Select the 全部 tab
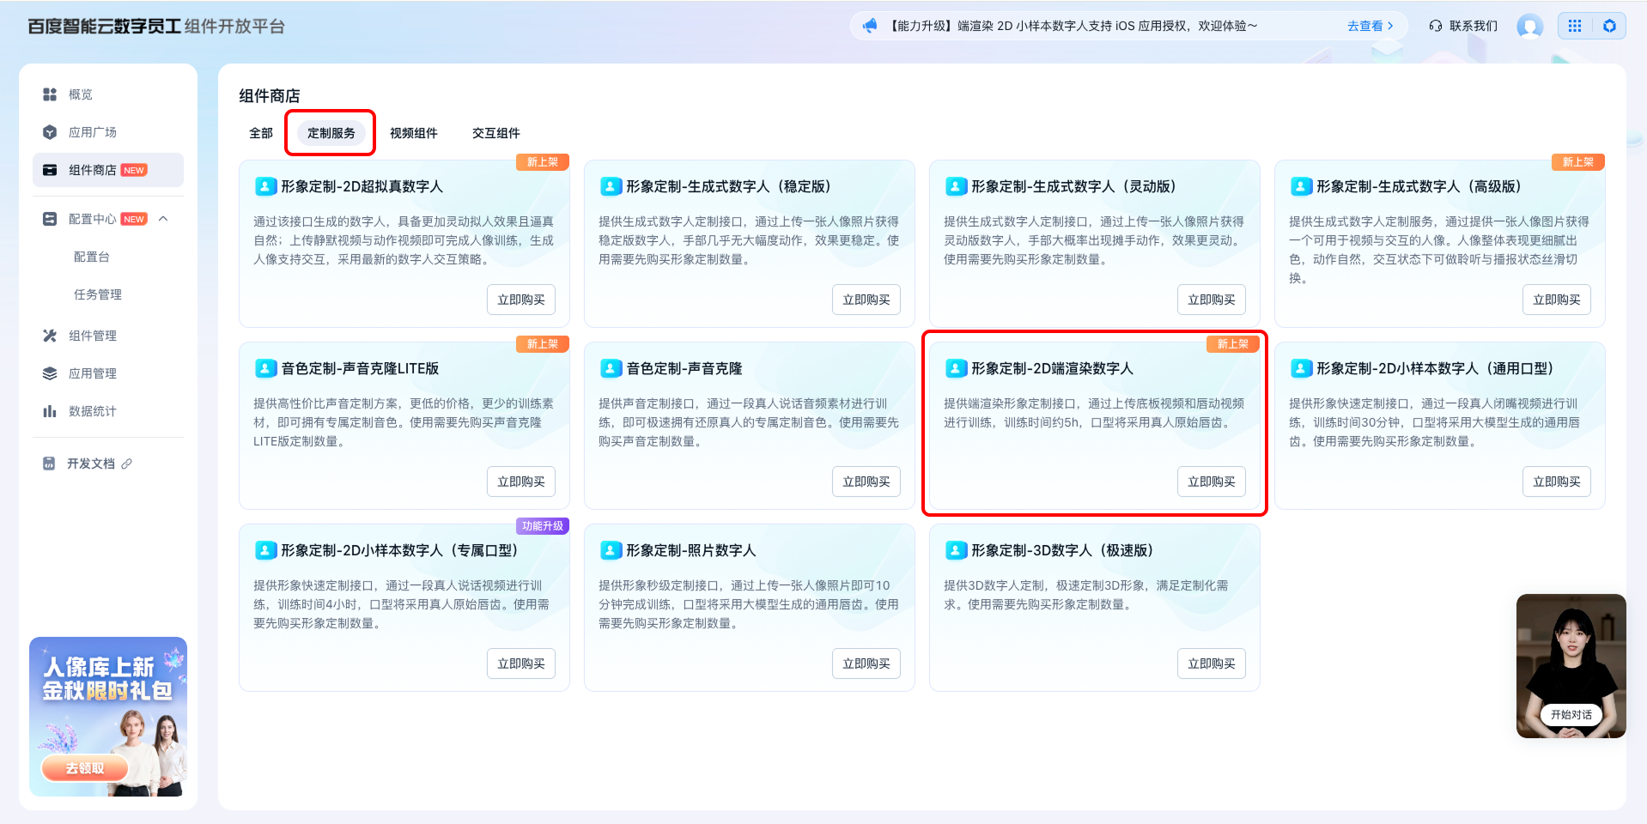 coord(261,133)
